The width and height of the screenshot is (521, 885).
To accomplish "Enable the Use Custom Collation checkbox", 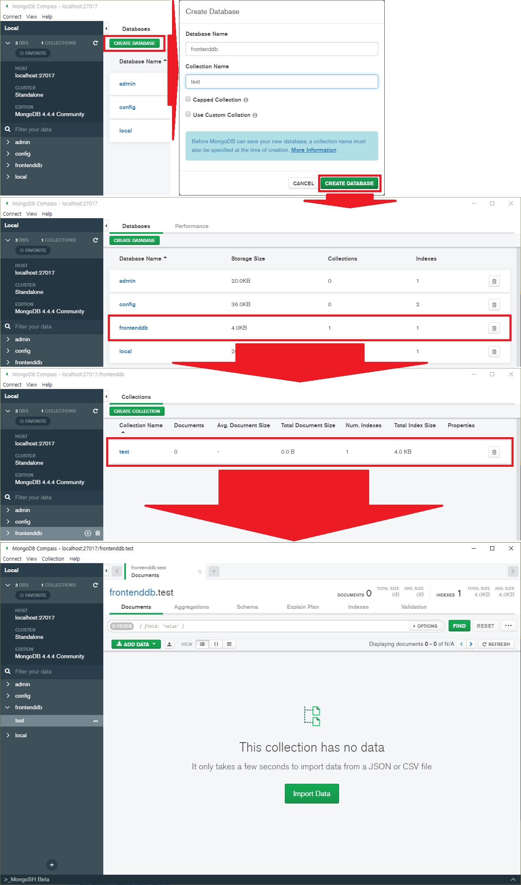I will [x=188, y=114].
